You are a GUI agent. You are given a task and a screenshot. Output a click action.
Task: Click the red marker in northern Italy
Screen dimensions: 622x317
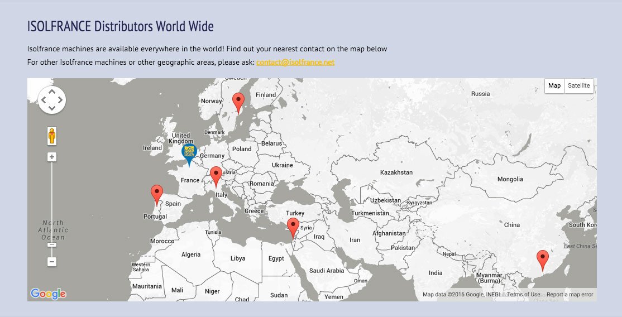click(216, 177)
